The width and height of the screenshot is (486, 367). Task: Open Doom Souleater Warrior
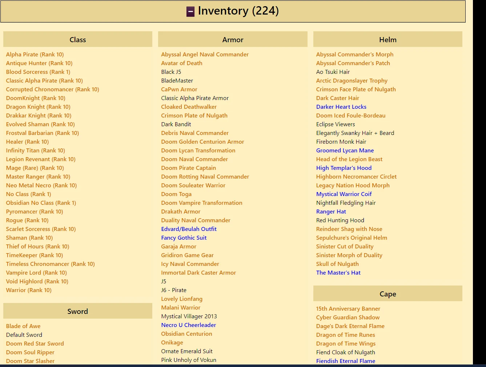tap(193, 186)
